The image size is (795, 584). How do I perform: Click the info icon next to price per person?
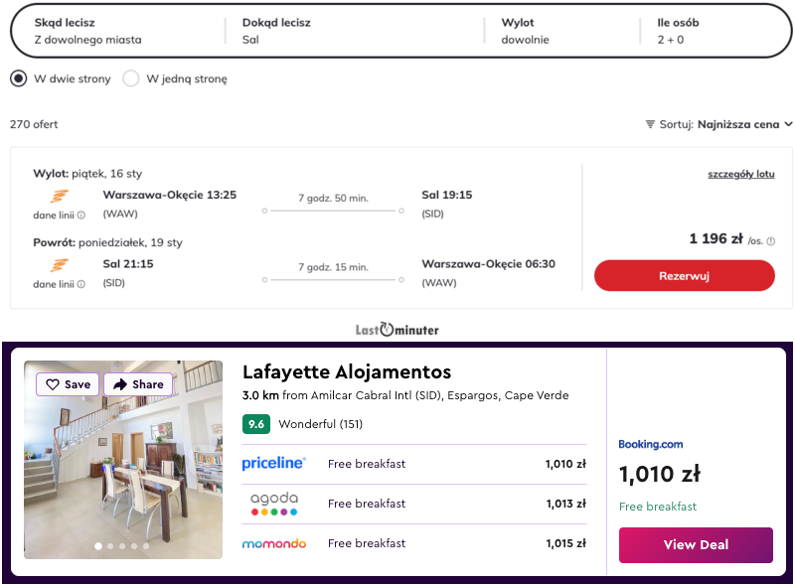pyautogui.click(x=771, y=241)
